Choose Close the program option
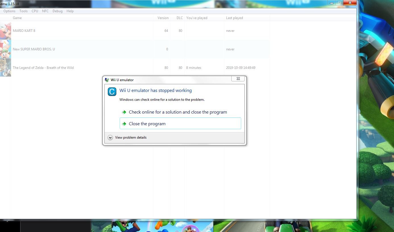Viewport: 394px width, 232px height. click(x=180, y=124)
